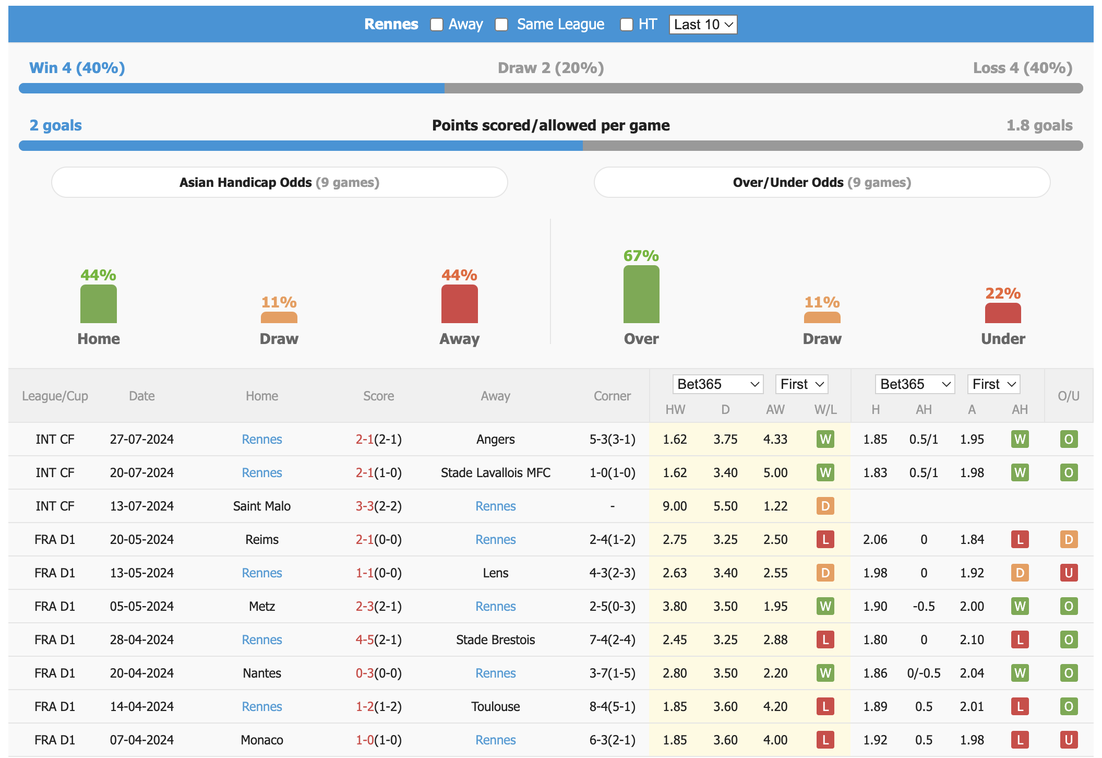The width and height of the screenshot is (1102, 758).
Task: Click the green O badge in Toulouse row
Action: 1069,706
